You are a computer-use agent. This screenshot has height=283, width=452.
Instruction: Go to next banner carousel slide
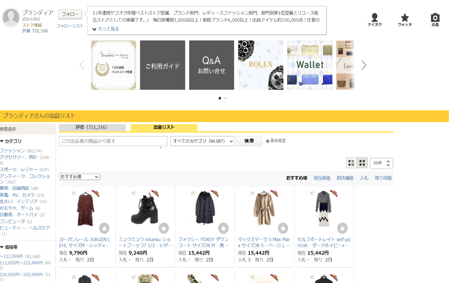tap(364, 65)
